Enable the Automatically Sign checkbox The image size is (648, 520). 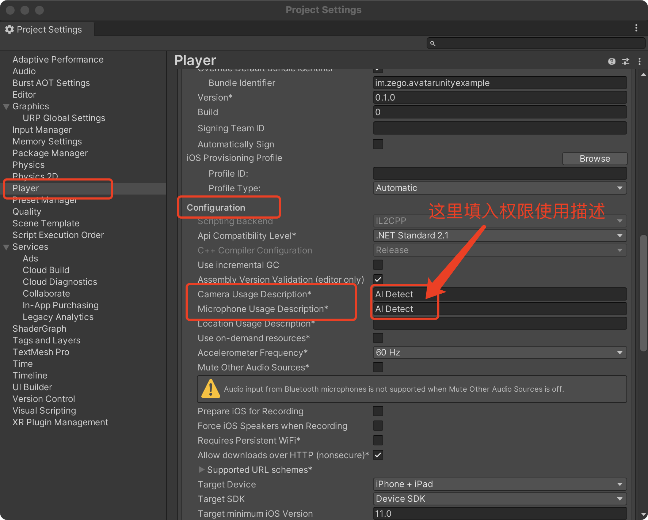378,144
